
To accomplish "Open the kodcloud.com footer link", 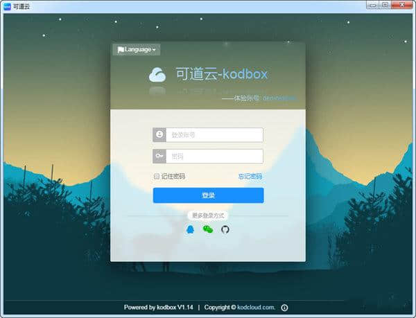I will [256, 308].
